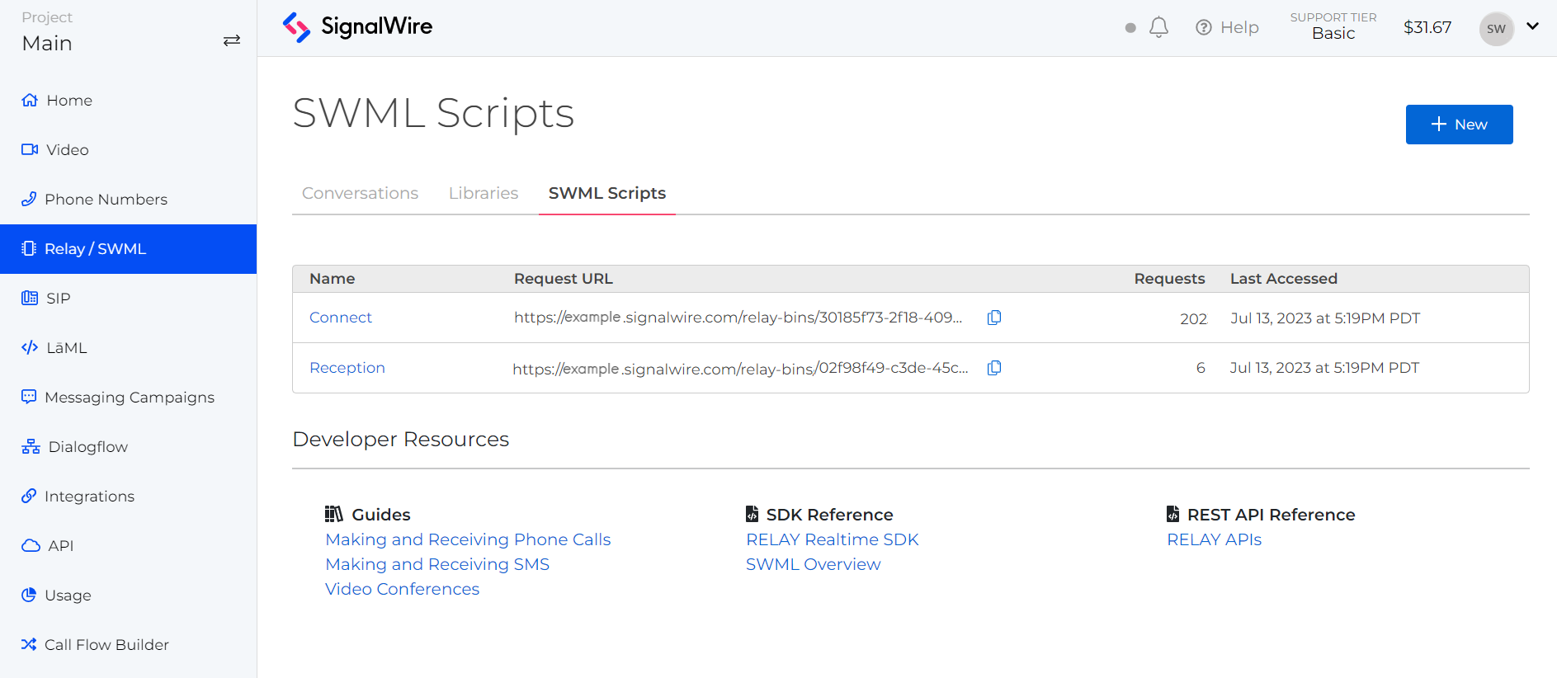Click the notification bell icon
This screenshot has height=678, width=1557.
1158,27
